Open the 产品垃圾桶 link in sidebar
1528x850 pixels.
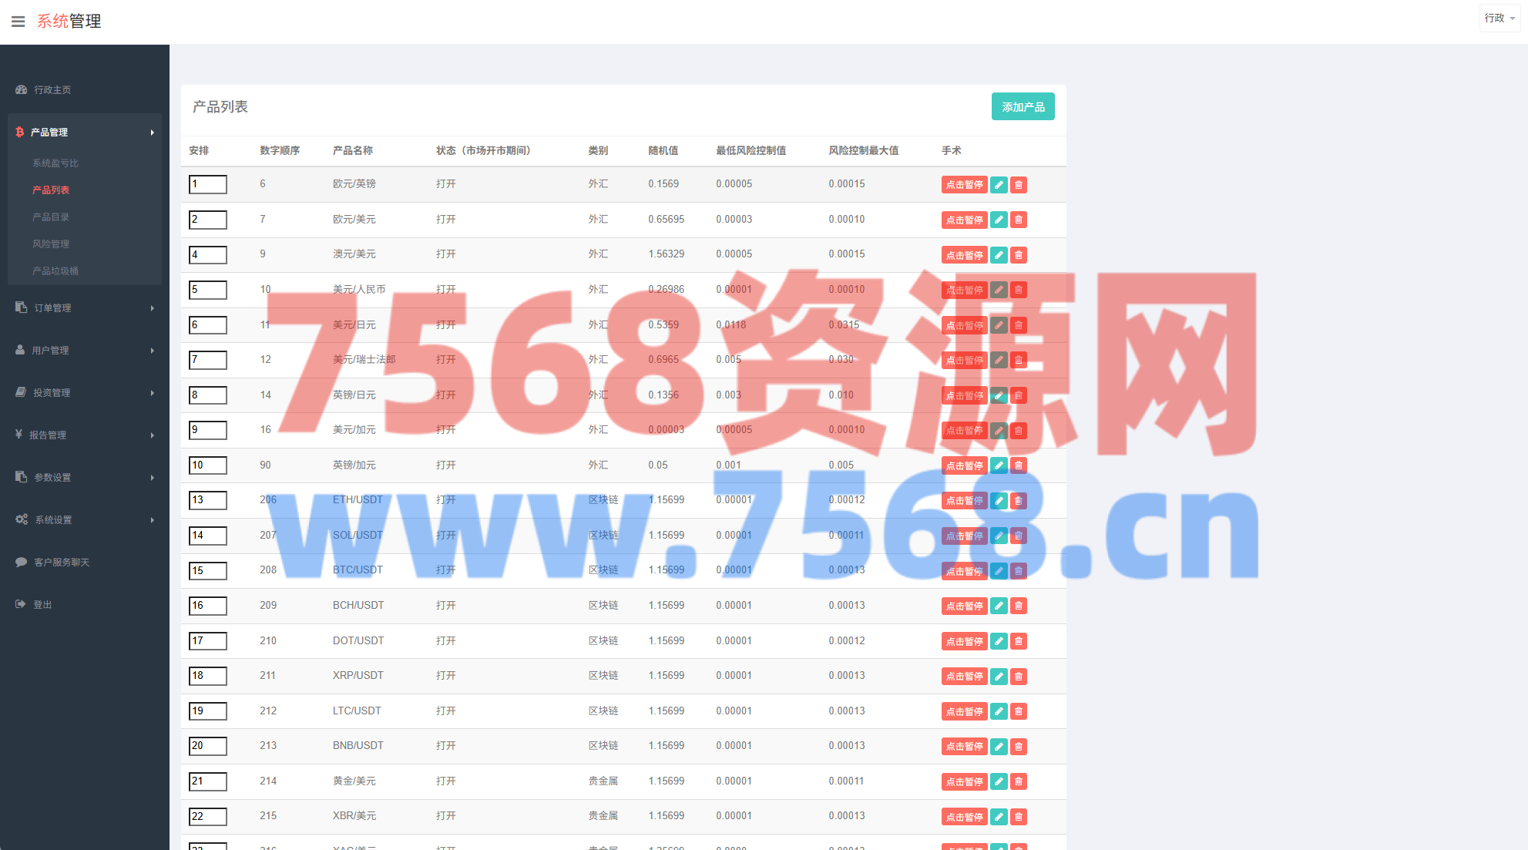point(55,271)
